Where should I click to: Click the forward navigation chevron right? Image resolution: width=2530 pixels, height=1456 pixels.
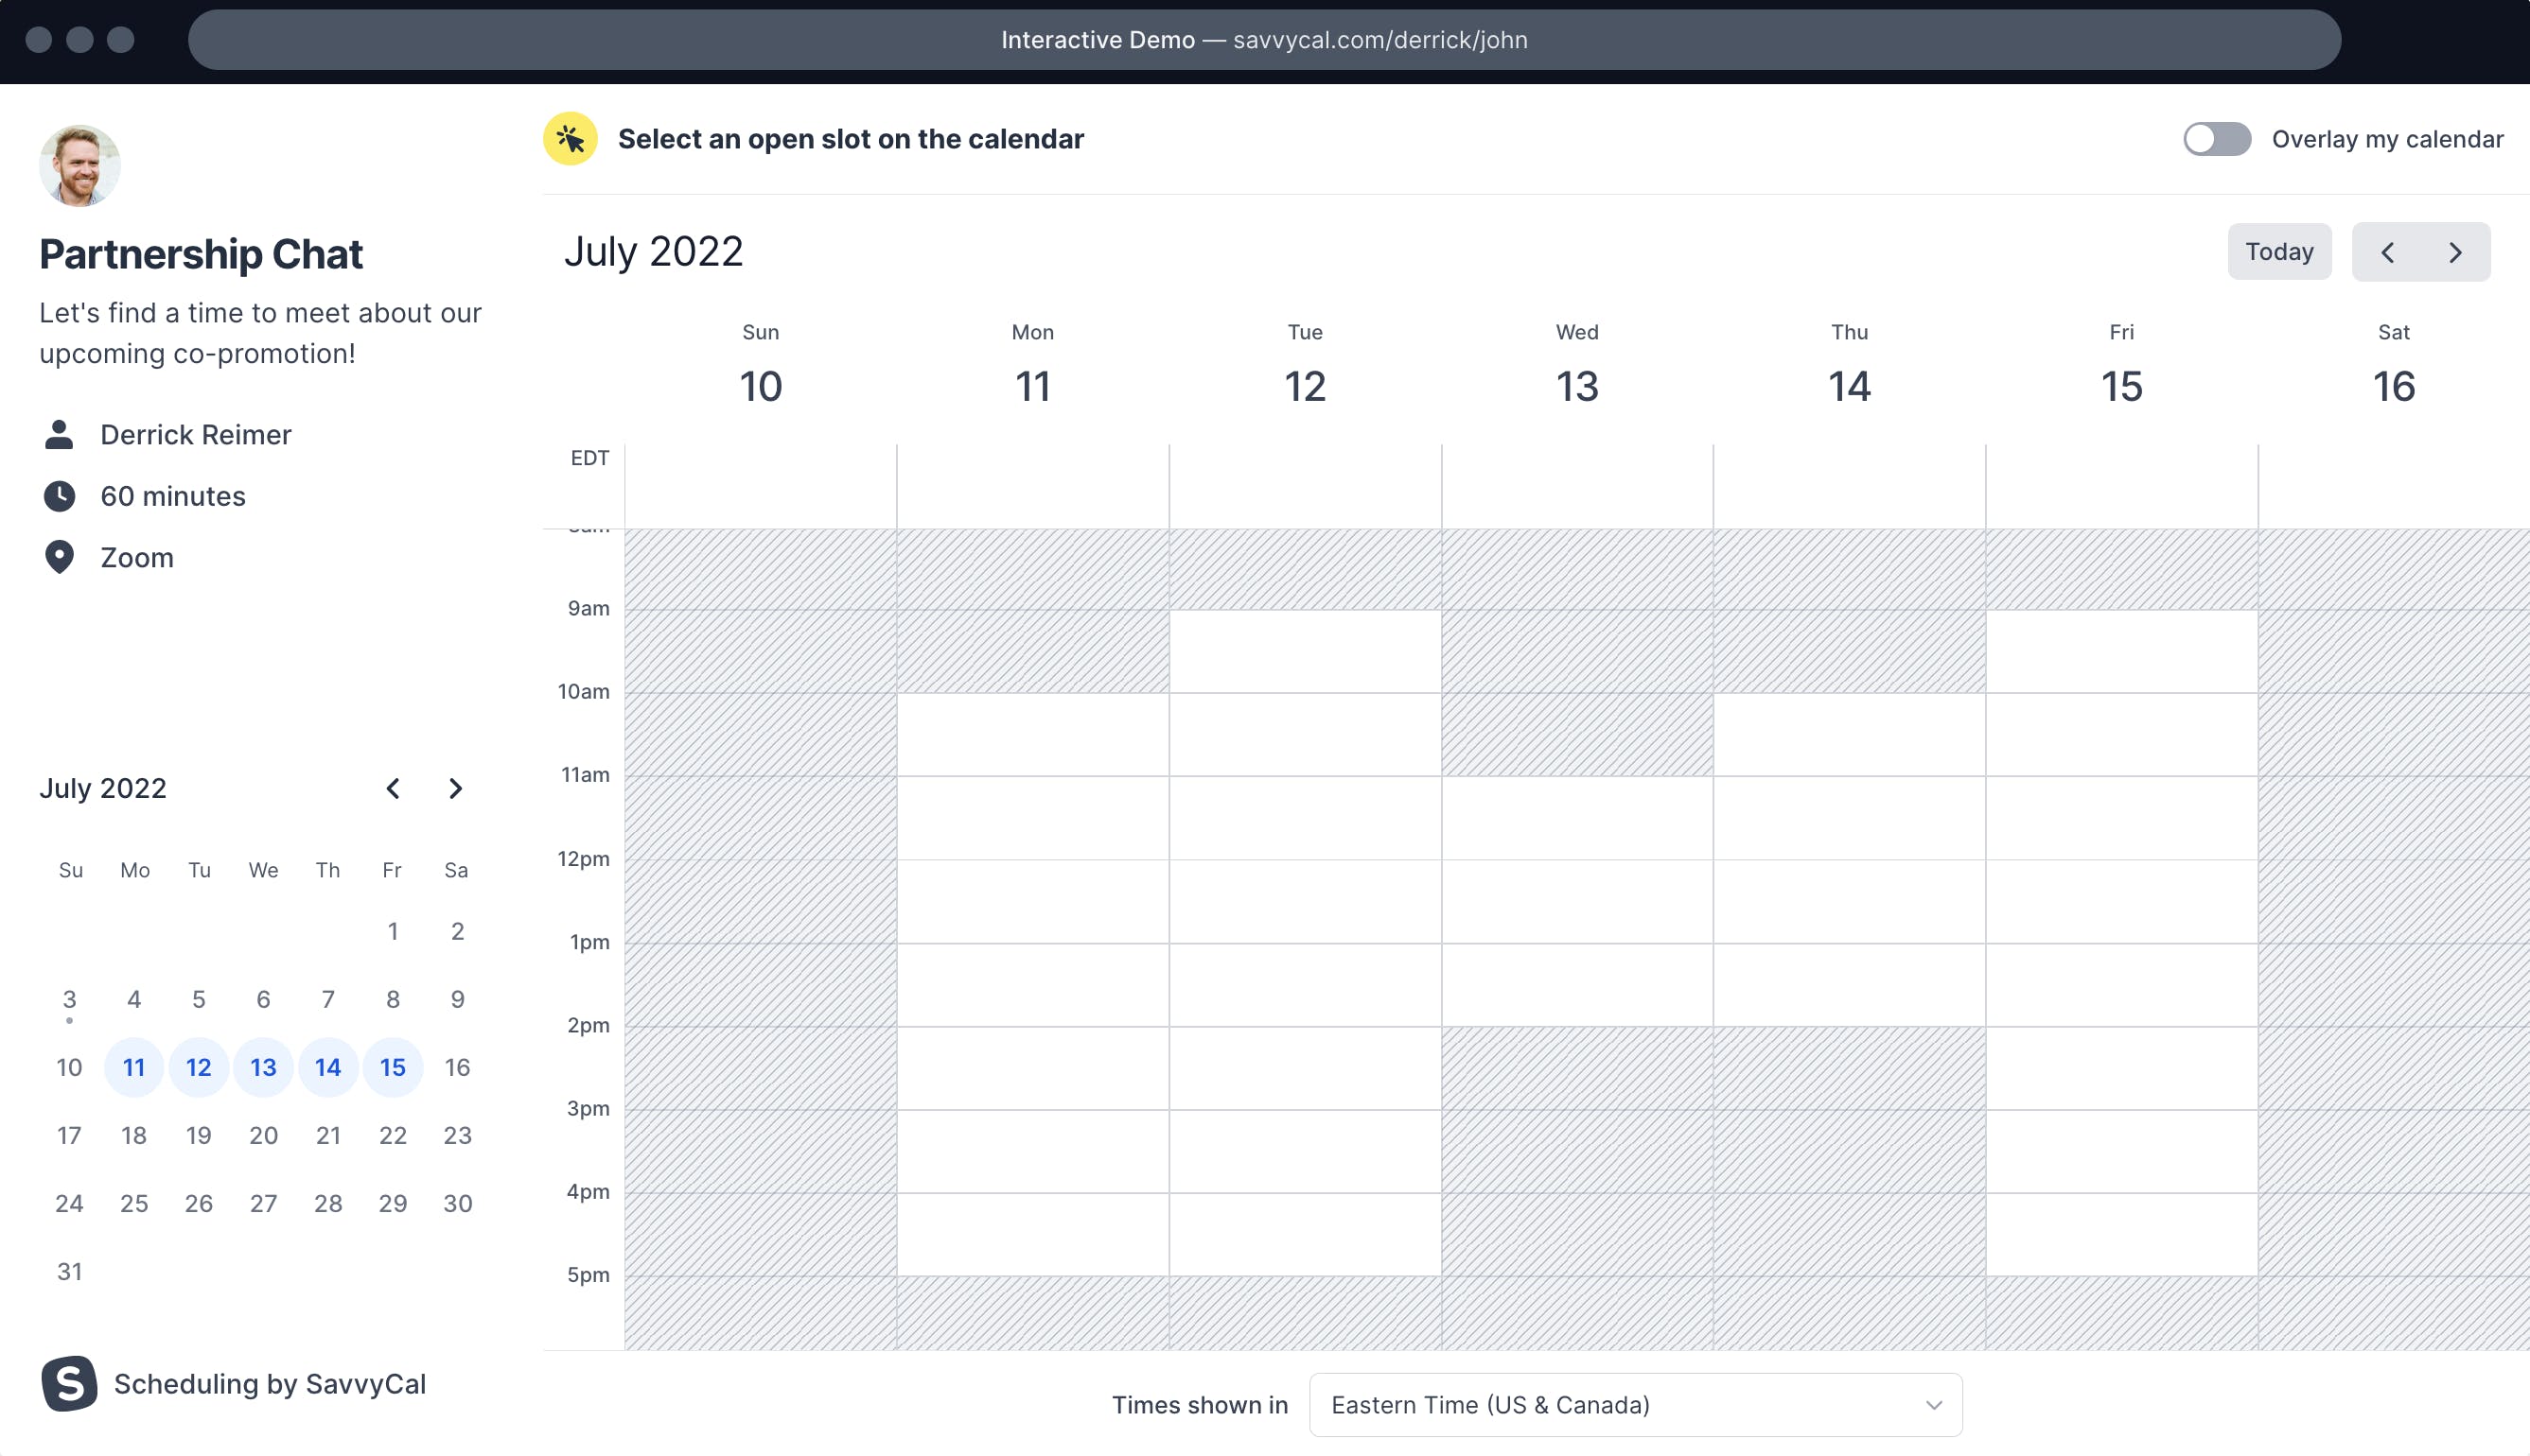coord(2455,251)
